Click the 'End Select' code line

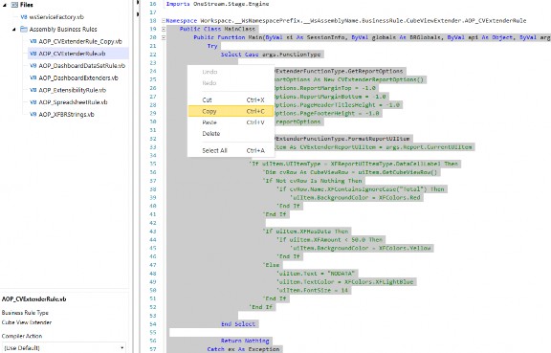tap(238, 324)
